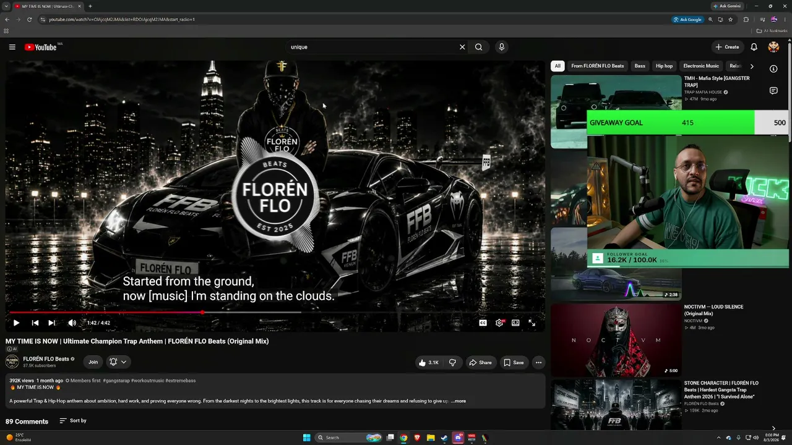This screenshot has height=445, width=792.
Task: Open the YouTube guide hamburger menu
Action: [12, 47]
